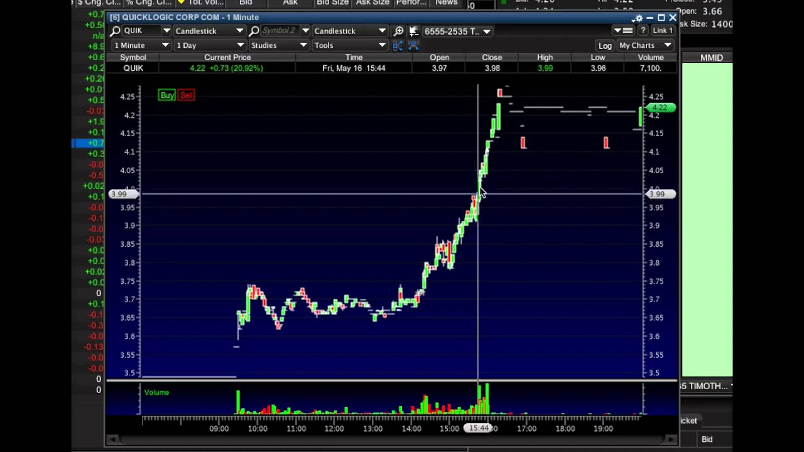Click the Link 1 button
The height and width of the screenshot is (452, 804).
point(663,31)
